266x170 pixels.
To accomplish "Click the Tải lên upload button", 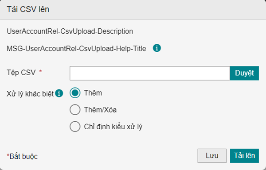I will (x=244, y=156).
